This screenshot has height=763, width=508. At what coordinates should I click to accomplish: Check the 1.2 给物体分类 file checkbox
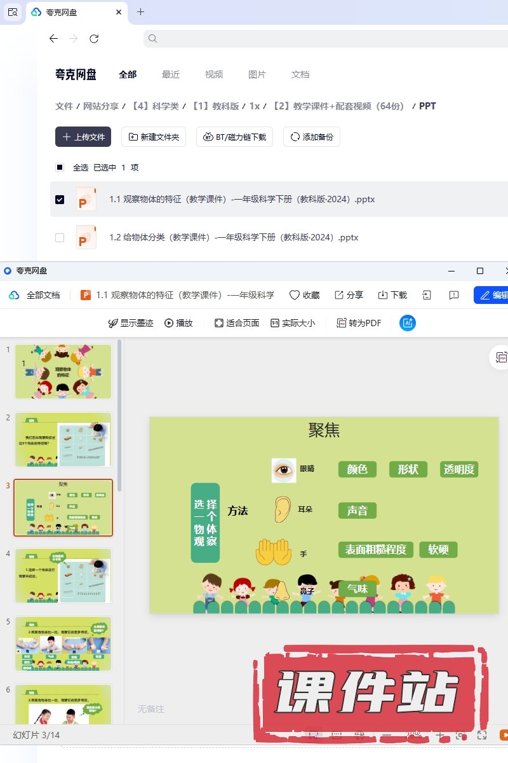click(60, 238)
